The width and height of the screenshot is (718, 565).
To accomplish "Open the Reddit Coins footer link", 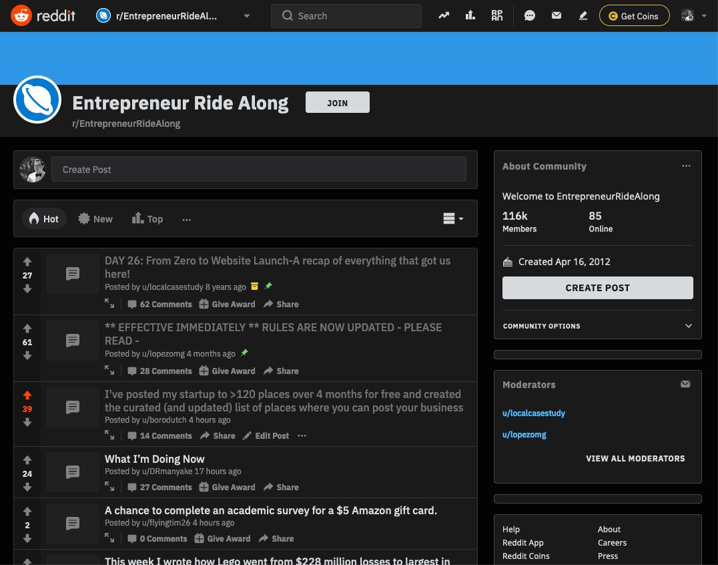I will pos(526,556).
